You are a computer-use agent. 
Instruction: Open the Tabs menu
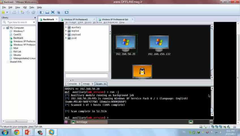[32, 7]
